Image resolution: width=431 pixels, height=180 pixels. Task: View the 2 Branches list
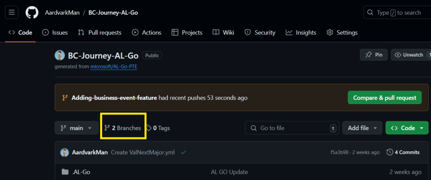click(x=123, y=128)
